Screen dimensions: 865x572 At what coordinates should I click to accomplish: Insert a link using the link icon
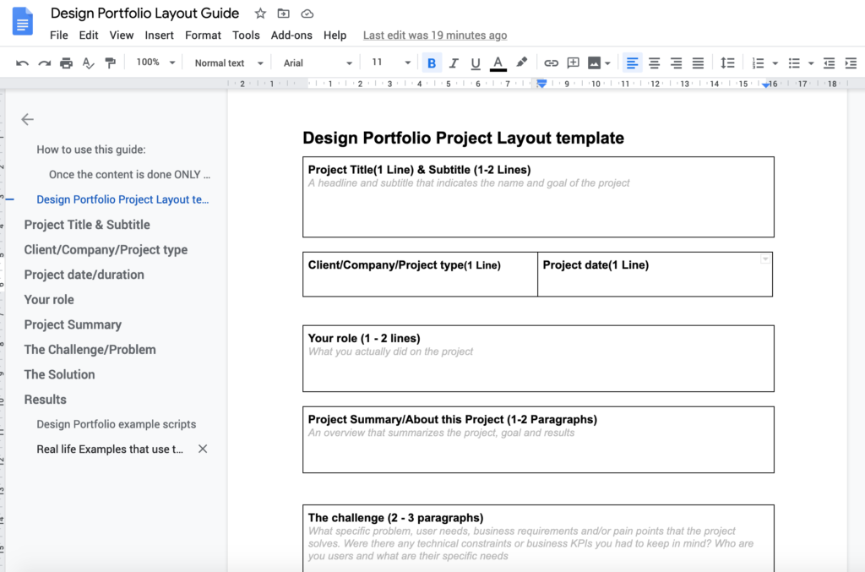(x=551, y=63)
